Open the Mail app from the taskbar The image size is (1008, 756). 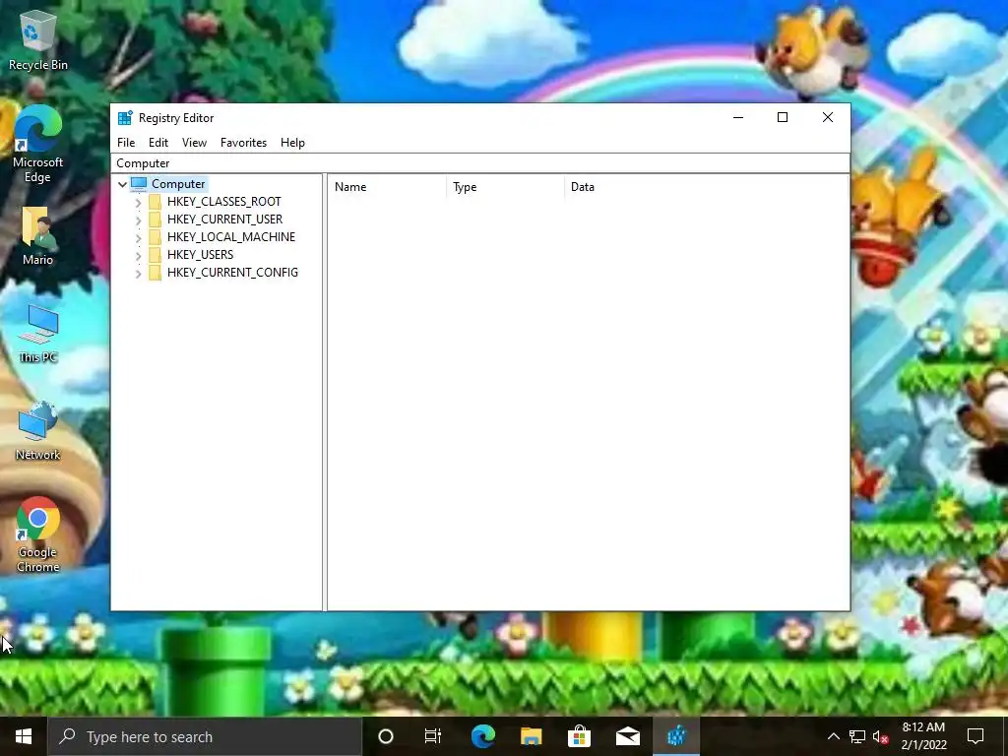pyautogui.click(x=627, y=736)
